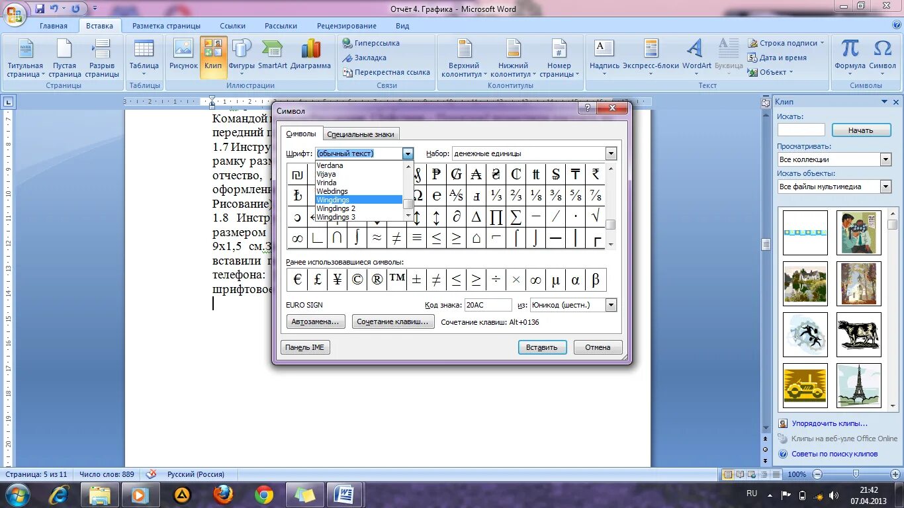Screen dimensions: 904x508
Task: Pick the copyright sign from recent symbols
Action: (357, 280)
